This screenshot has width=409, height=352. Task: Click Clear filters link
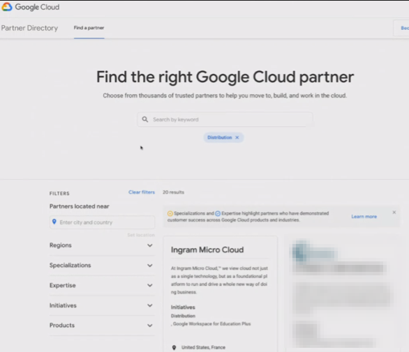(142, 192)
